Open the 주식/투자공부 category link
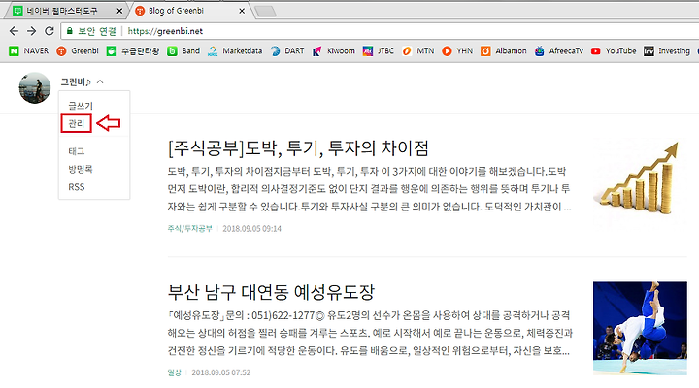Image resolution: width=699 pixels, height=388 pixels. [x=190, y=229]
